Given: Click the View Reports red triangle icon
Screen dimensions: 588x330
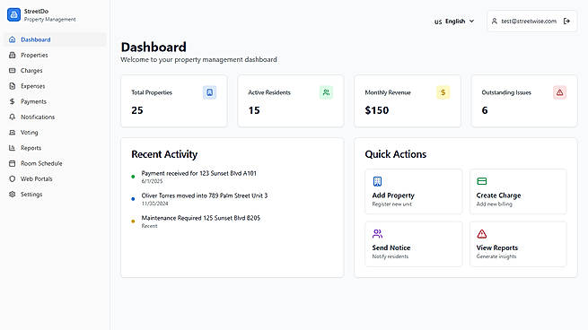Looking at the screenshot, I should click(481, 234).
